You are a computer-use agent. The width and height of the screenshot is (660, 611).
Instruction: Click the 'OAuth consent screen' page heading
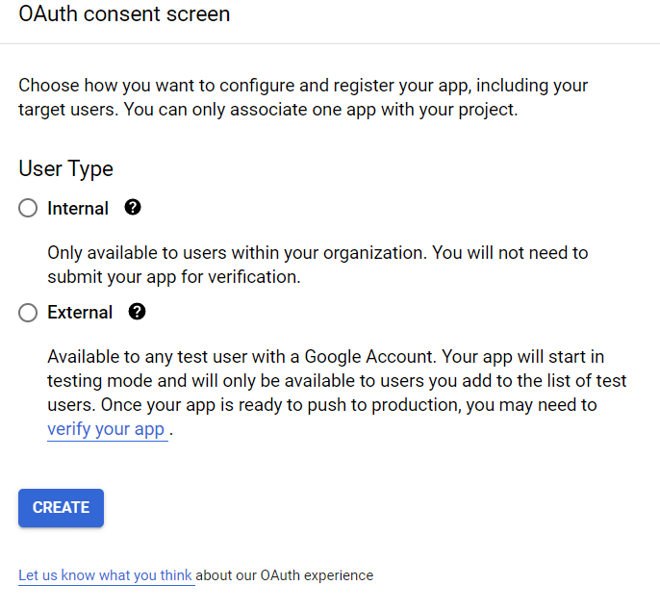tap(124, 15)
